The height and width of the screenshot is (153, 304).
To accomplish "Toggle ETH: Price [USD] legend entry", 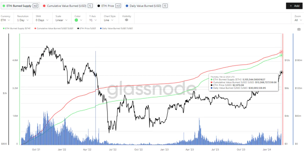I will tap(86, 28).
